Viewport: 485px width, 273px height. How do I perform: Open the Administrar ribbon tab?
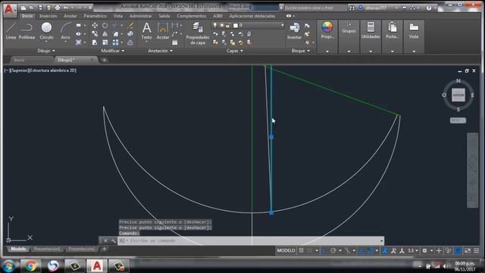pyautogui.click(x=141, y=16)
